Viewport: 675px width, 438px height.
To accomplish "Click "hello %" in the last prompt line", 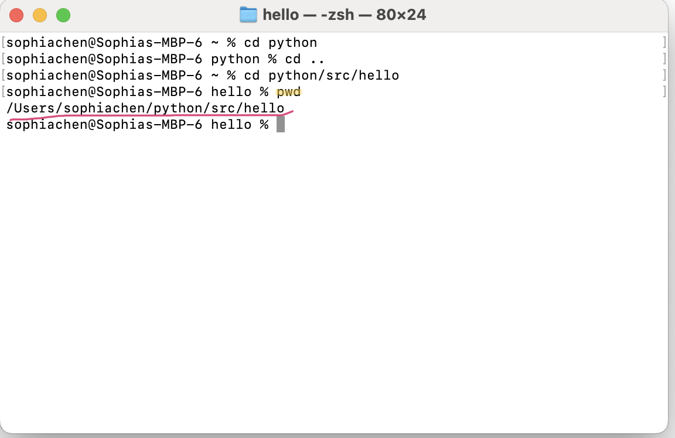I will click(x=240, y=125).
